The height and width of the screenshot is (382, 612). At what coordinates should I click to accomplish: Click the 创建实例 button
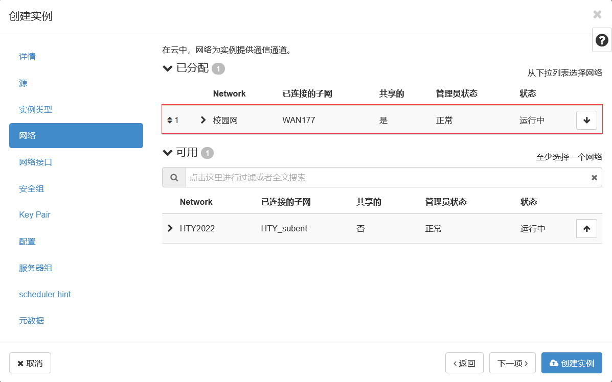click(572, 363)
